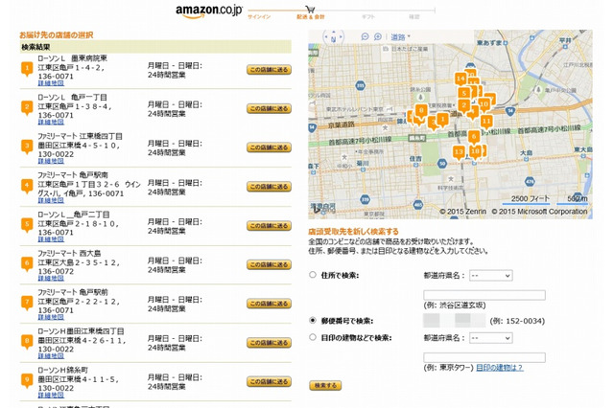Select map marker number 14
Screen dimensions: 614x408
pos(460,79)
